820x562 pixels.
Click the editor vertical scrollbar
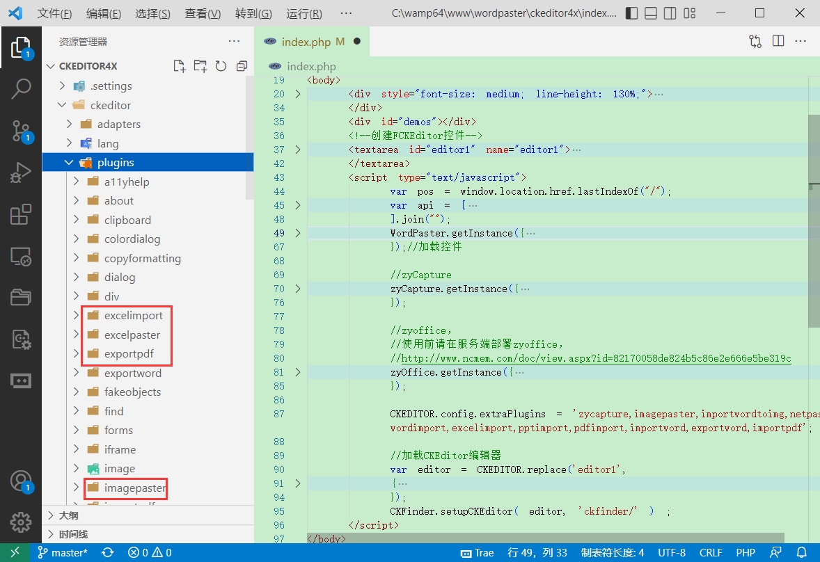pyautogui.click(x=814, y=221)
